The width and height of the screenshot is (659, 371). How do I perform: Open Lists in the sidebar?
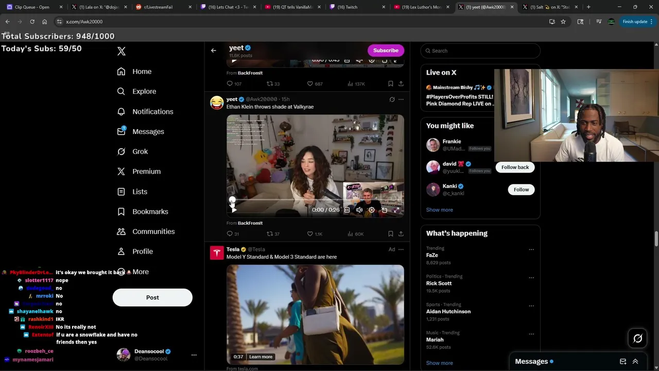click(x=132, y=192)
